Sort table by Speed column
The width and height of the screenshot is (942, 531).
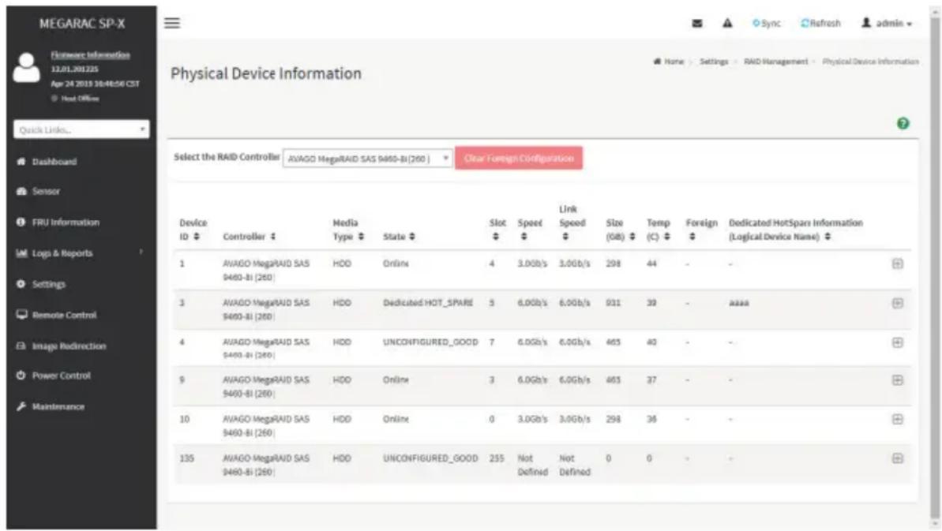(530, 230)
